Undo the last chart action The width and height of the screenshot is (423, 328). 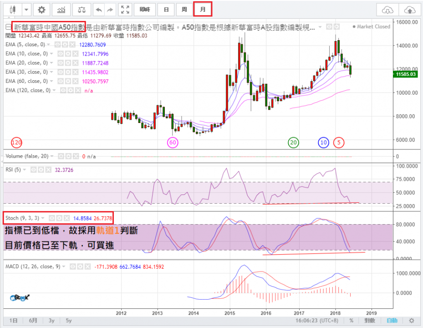(x=98, y=10)
